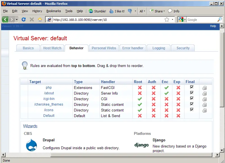
Task: Click the lightbulb tip icon
Action: tap(25, 66)
